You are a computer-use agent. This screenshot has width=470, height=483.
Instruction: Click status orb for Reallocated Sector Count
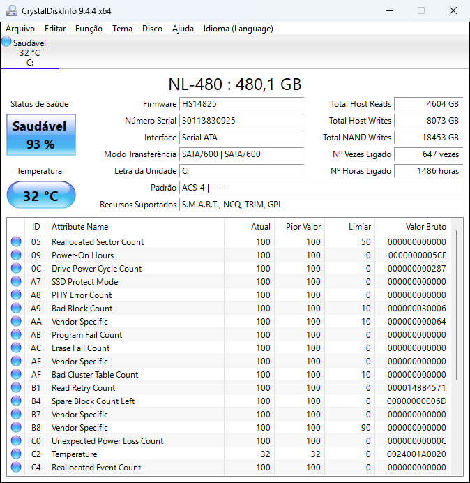(16, 241)
